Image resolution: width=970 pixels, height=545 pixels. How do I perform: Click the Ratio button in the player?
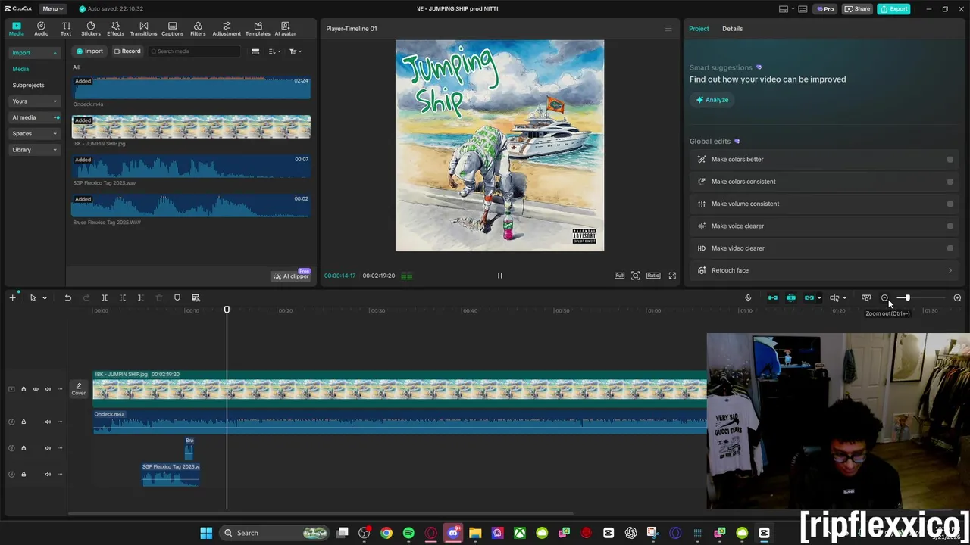pos(653,276)
